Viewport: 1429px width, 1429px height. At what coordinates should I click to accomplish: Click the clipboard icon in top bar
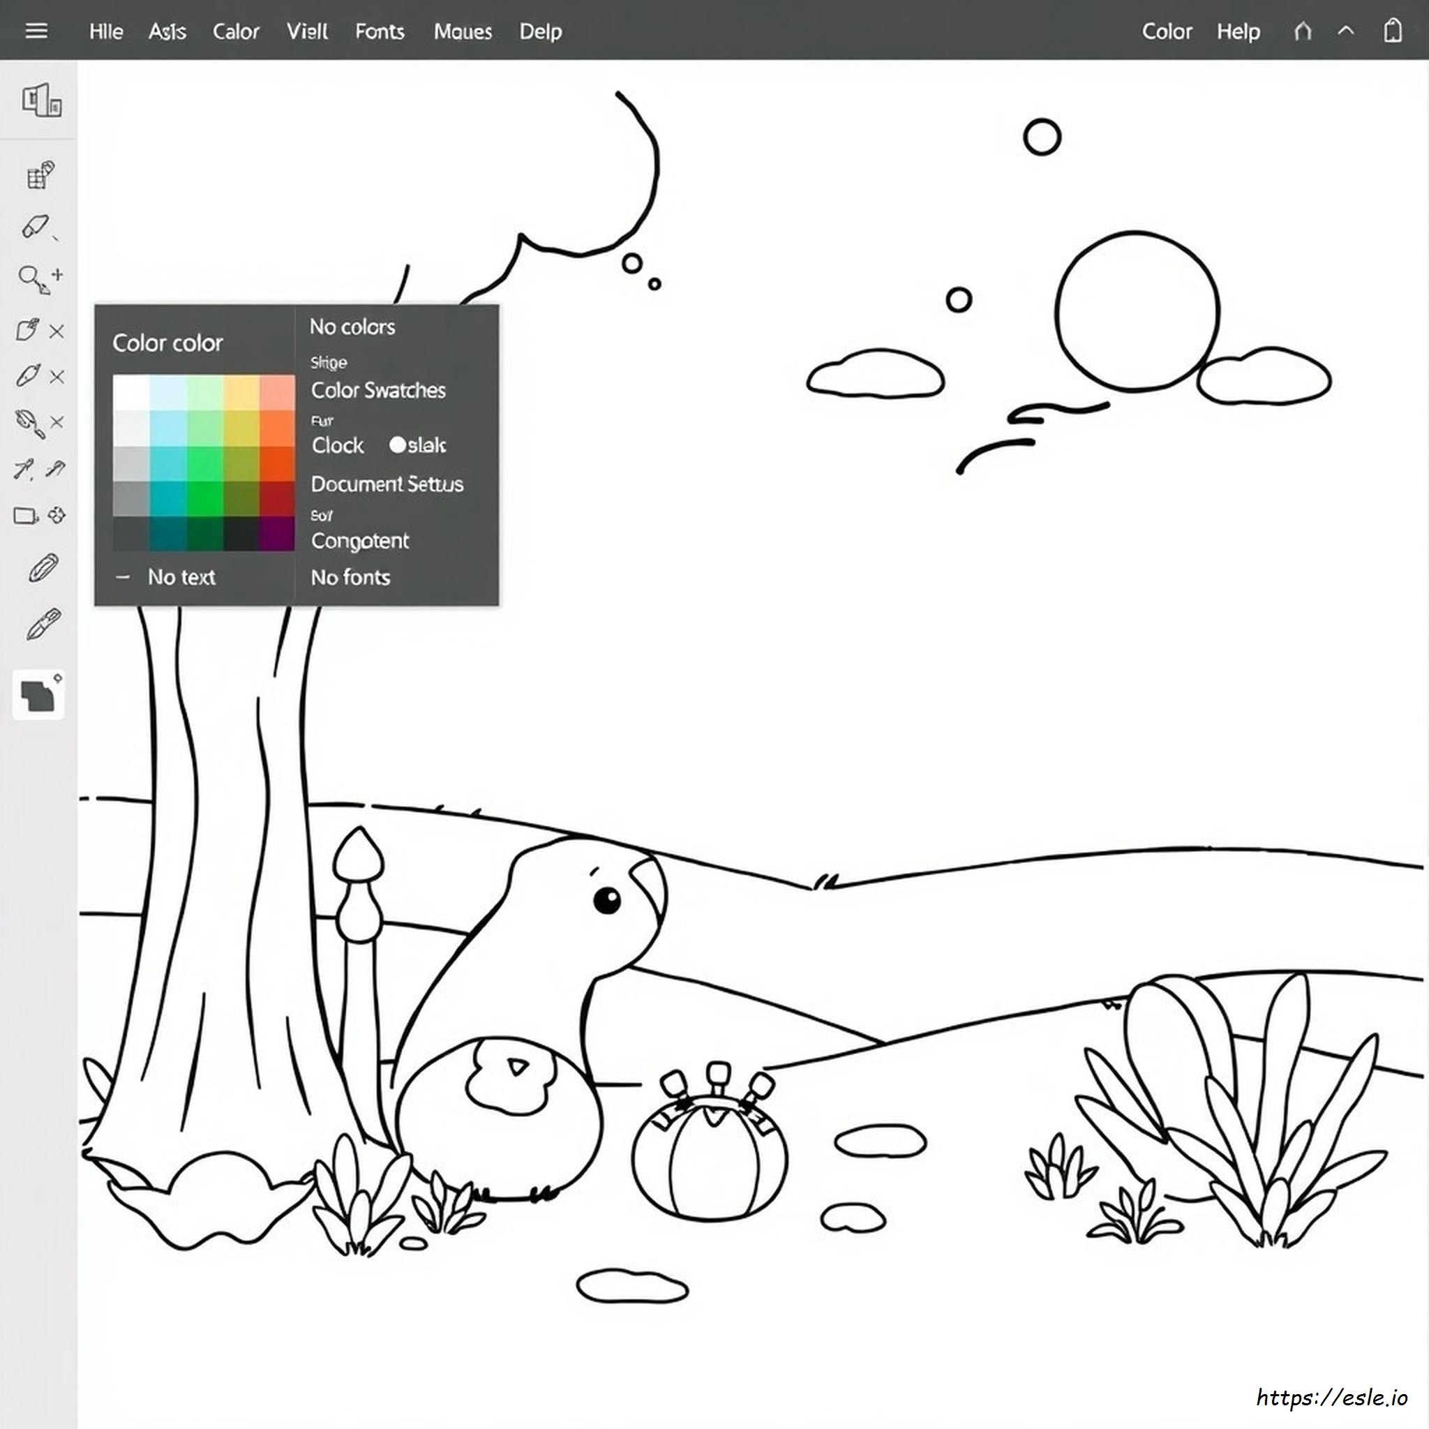(x=1393, y=30)
